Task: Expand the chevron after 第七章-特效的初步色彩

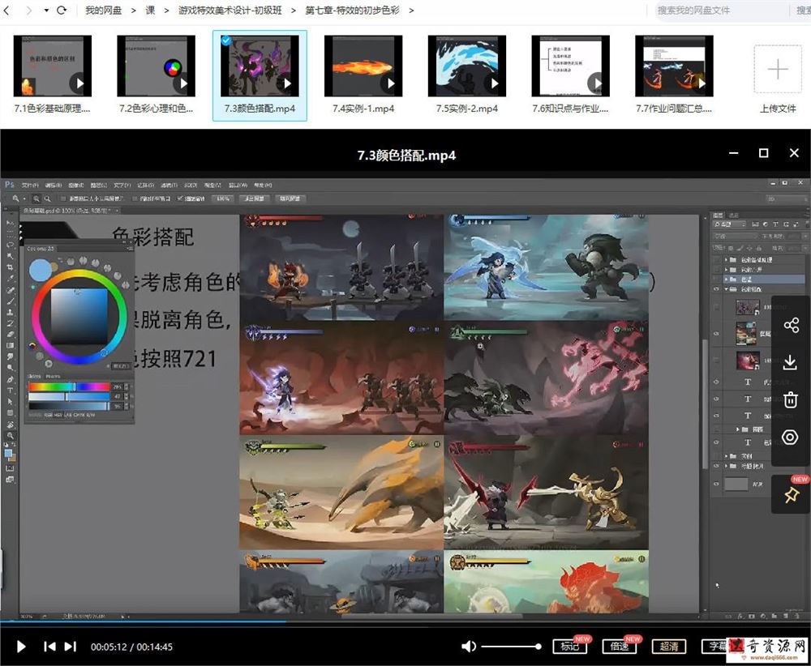Action: point(412,10)
